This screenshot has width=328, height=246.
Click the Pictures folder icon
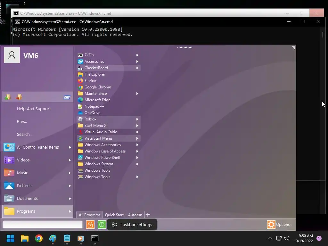click(x=9, y=186)
